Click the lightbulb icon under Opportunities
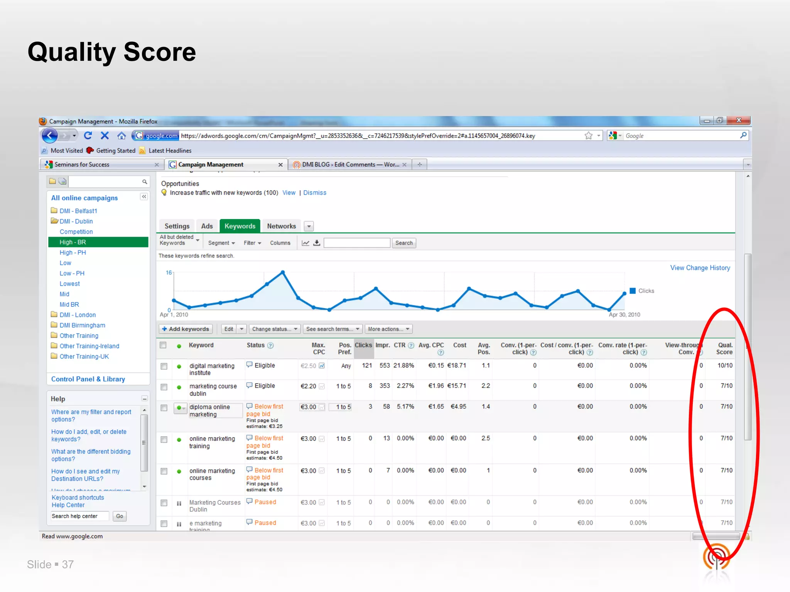 (x=164, y=193)
